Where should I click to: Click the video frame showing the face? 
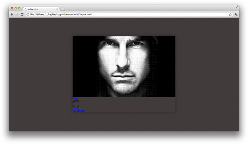point(124,66)
